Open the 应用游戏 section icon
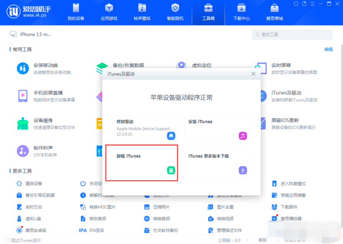This screenshot has height=244, width=343. (x=109, y=8)
